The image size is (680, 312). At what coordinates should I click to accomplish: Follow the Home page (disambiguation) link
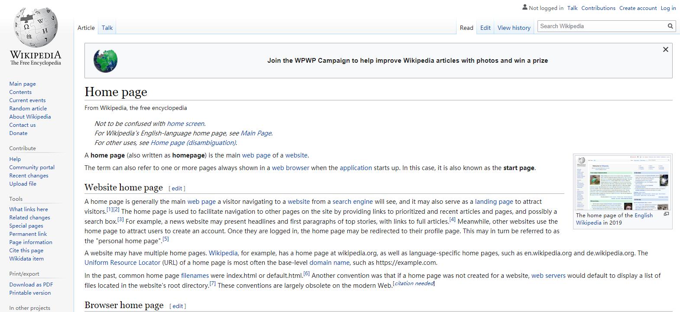tap(193, 143)
